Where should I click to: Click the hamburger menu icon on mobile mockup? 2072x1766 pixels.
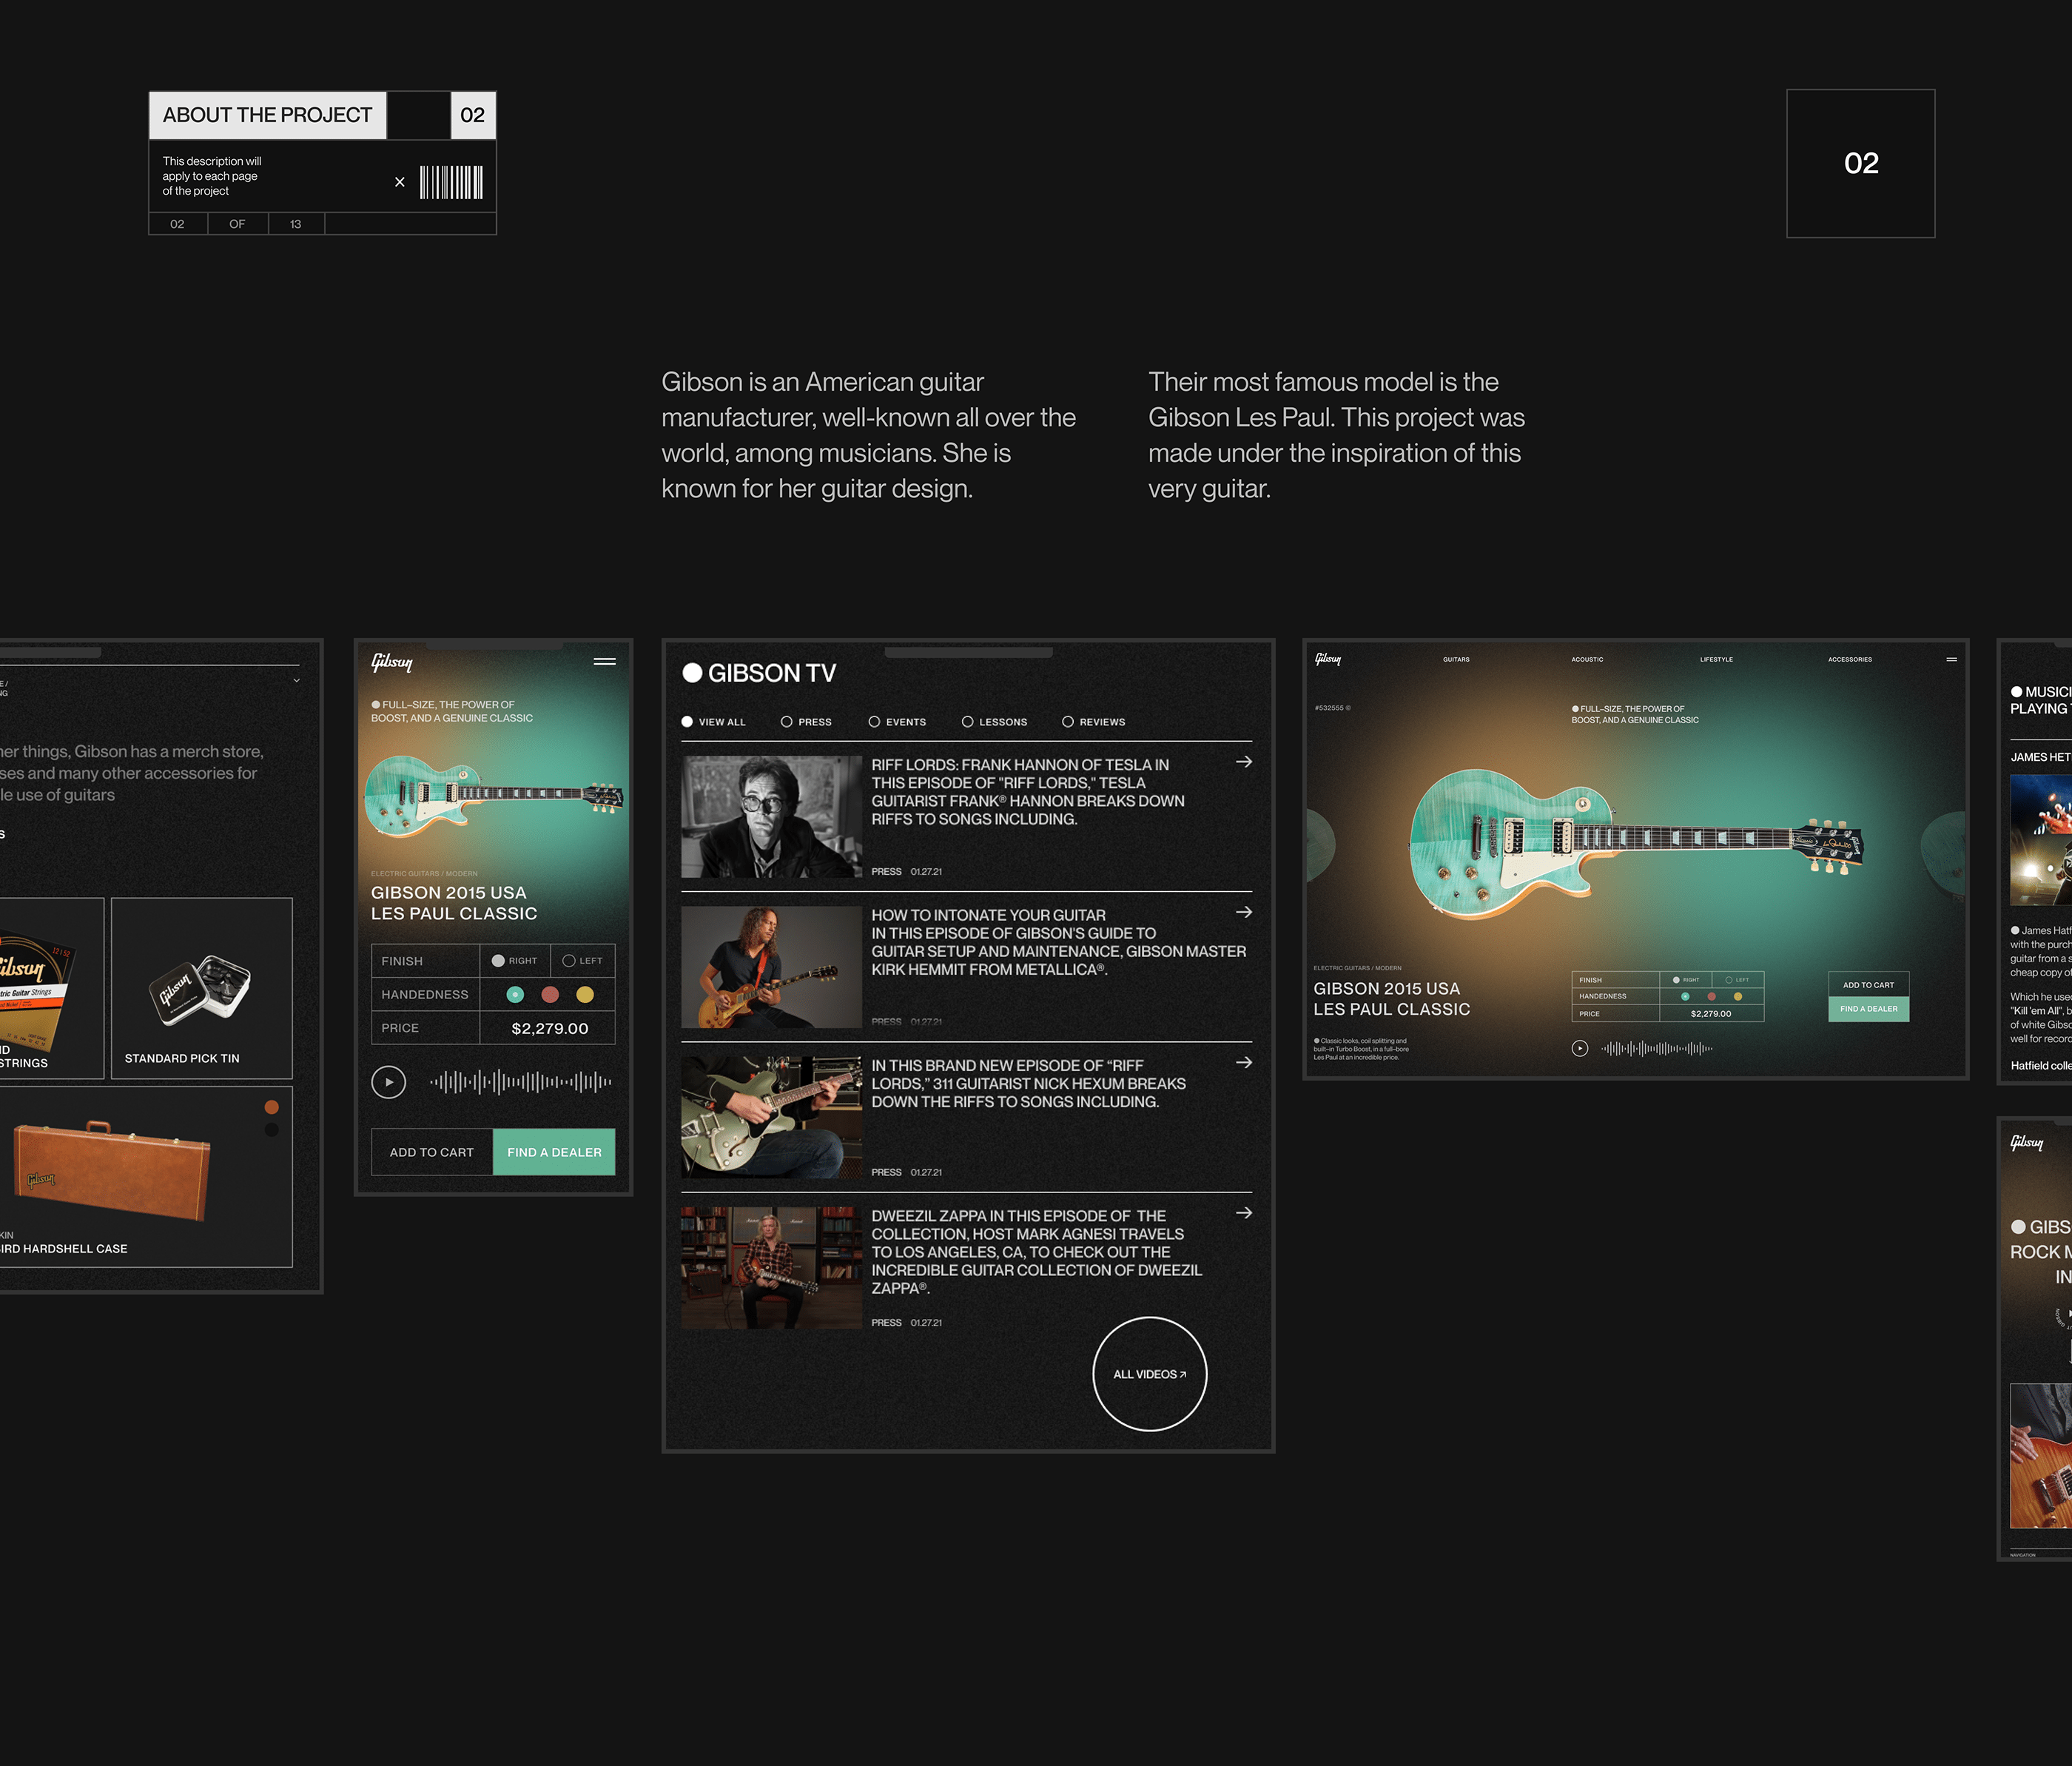pos(604,661)
